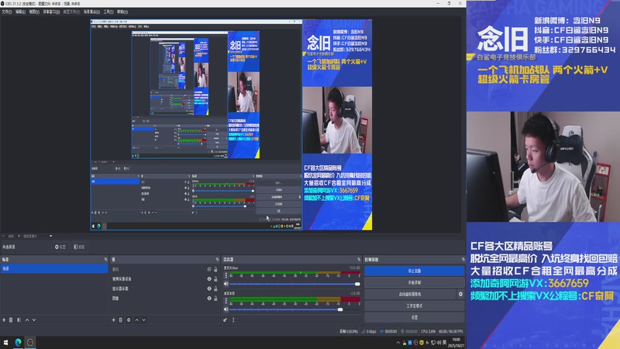Remove selected scene with trash icon
Screen dimensions: 620x349
[x=11, y=320]
